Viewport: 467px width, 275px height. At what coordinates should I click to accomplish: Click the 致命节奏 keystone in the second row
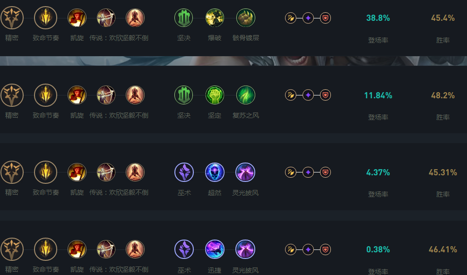45,95
